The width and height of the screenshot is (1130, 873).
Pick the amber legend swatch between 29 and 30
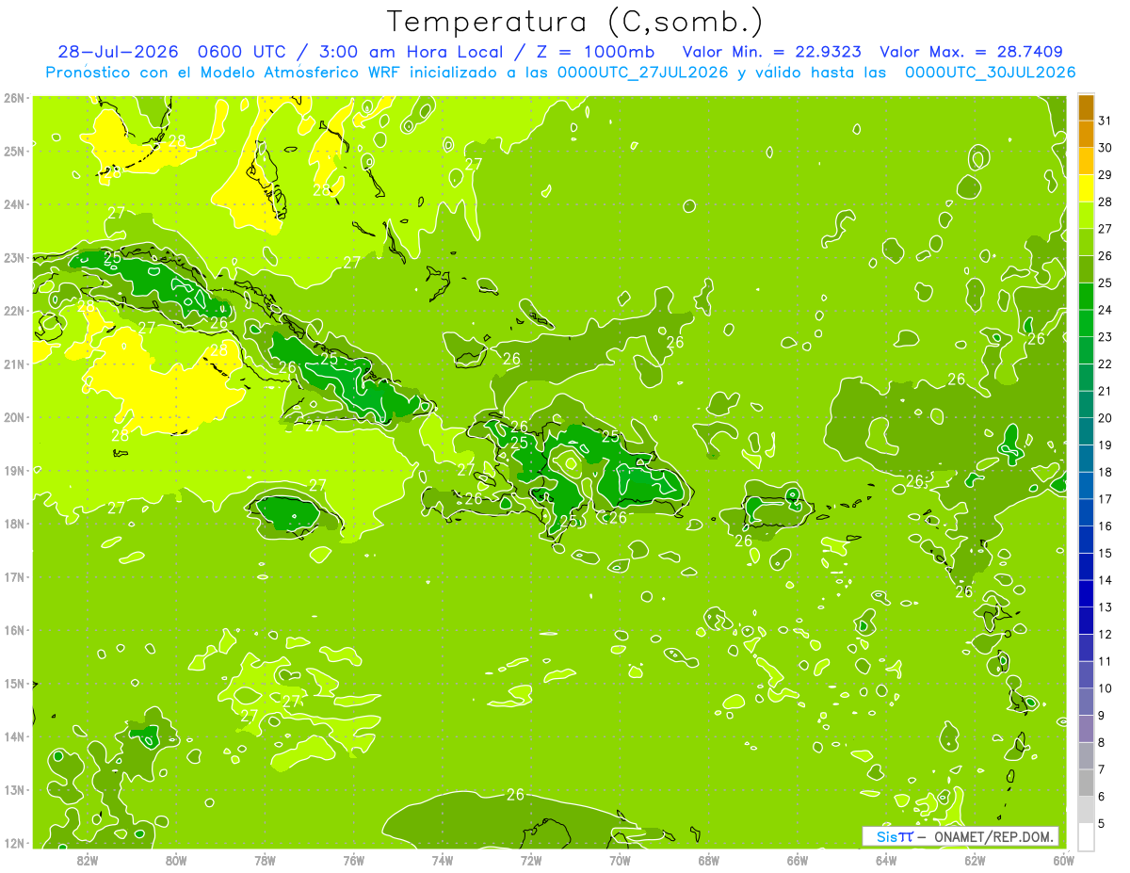[x=1086, y=161]
